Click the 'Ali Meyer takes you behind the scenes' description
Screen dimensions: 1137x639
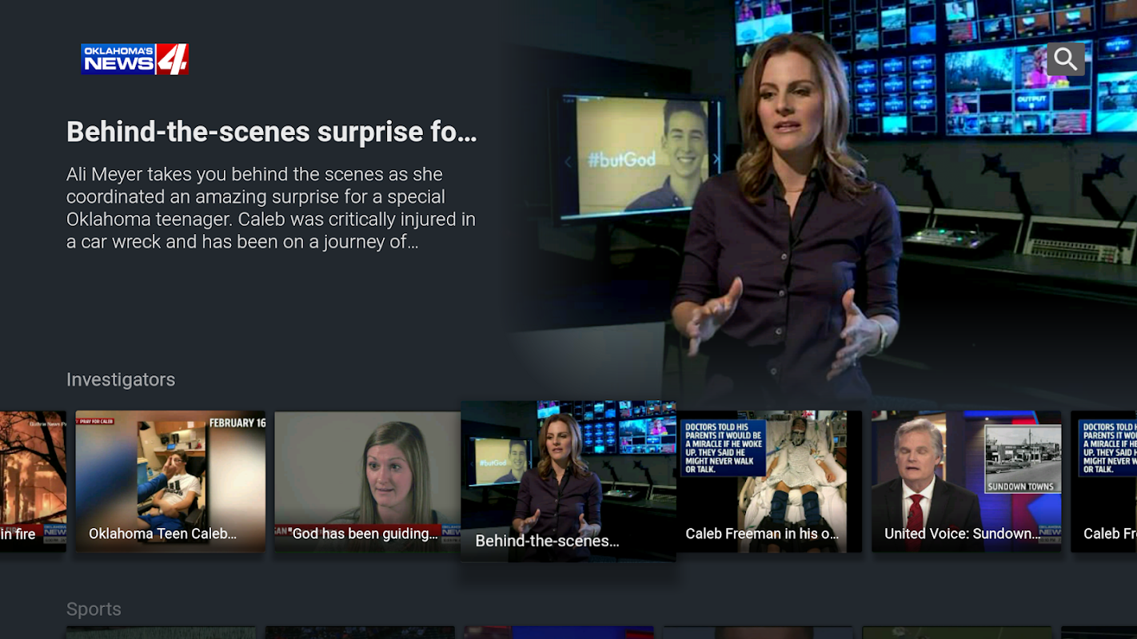point(271,208)
